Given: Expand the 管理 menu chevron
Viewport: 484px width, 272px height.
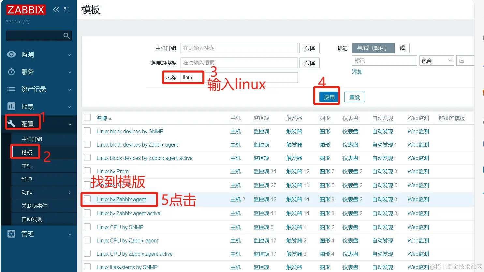Looking at the screenshot, I should pos(70,234).
